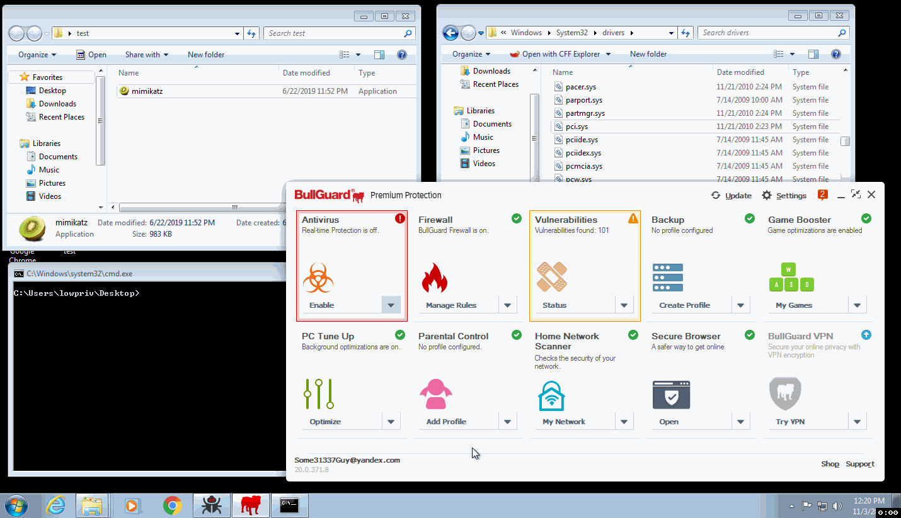Expand the Vulnerabilities Status dropdown arrow
This screenshot has height=518, width=901.
[624, 305]
